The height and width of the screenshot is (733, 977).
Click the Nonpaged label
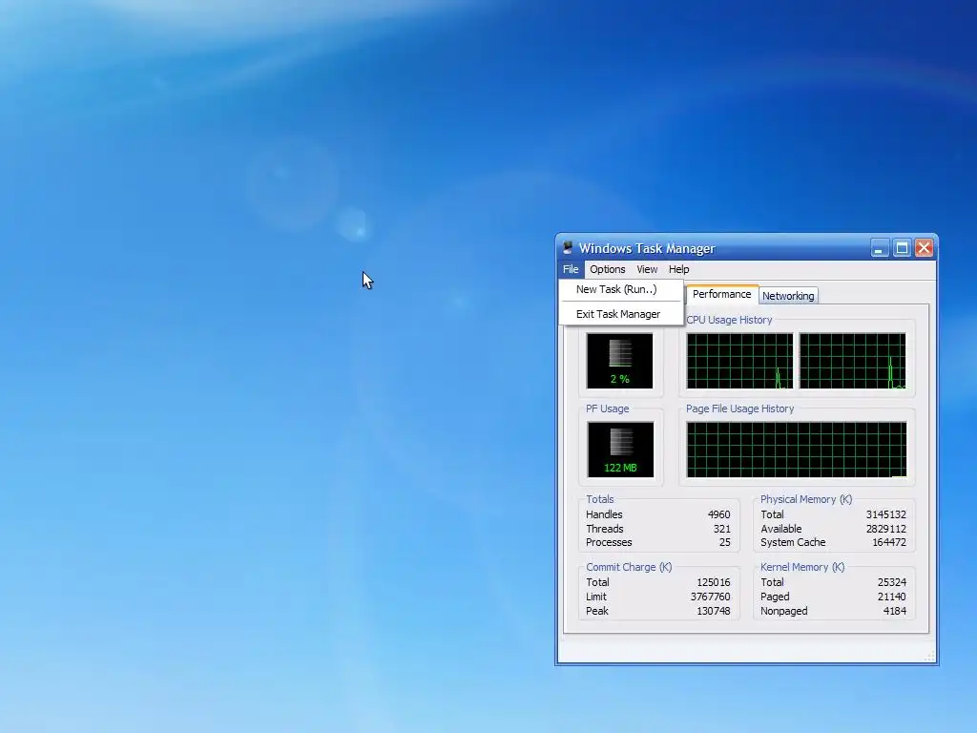click(x=784, y=612)
